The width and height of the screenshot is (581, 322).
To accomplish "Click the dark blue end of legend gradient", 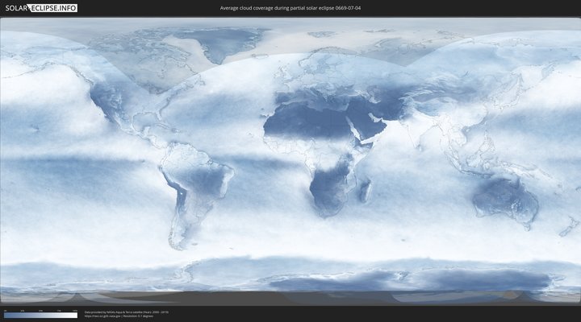I will (6, 315).
